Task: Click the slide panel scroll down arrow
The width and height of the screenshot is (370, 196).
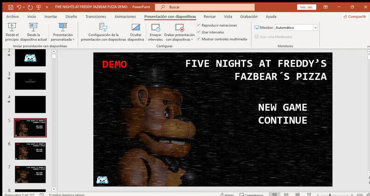Action: [54, 189]
